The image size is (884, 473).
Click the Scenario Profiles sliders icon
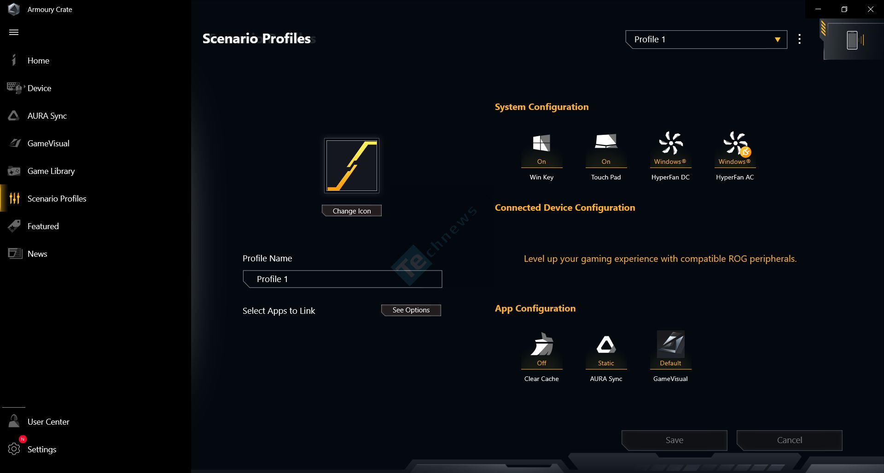pyautogui.click(x=15, y=198)
